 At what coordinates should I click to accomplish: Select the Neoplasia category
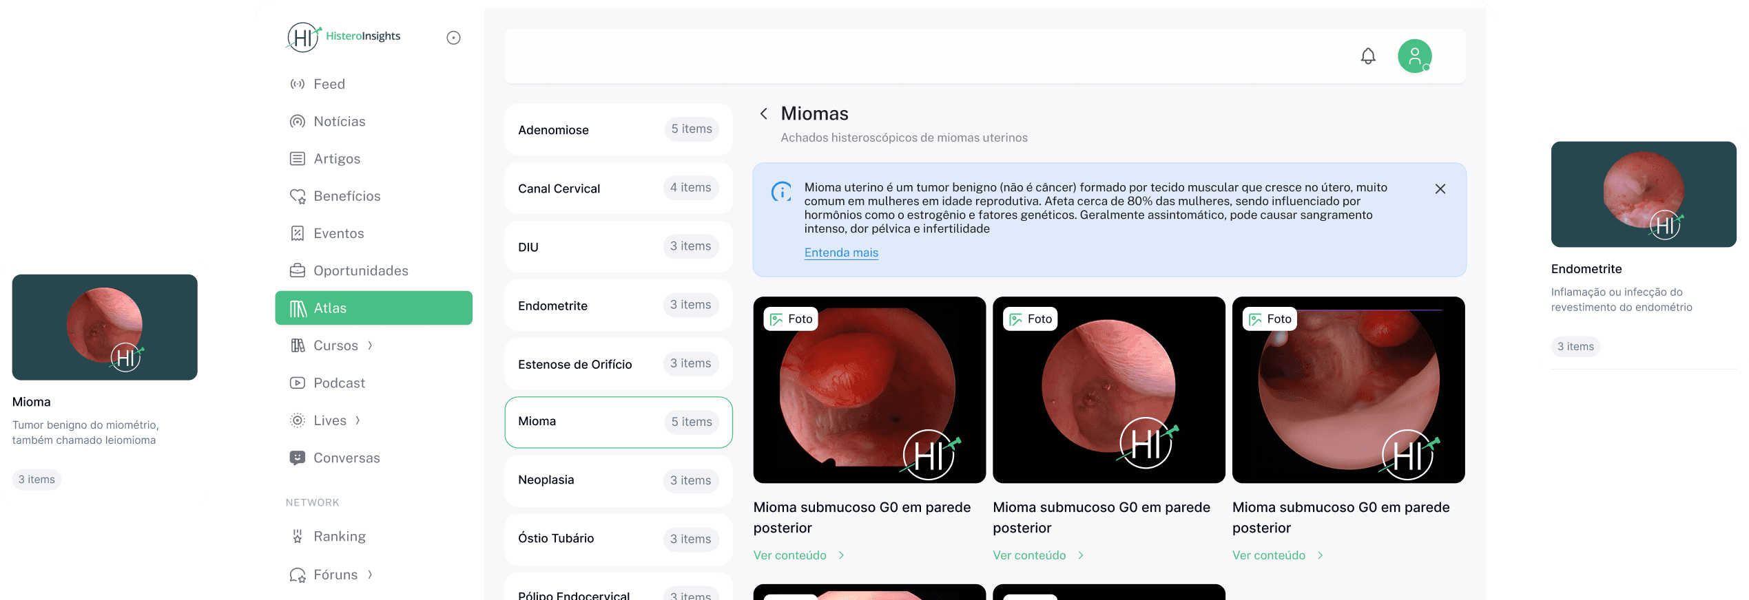click(618, 480)
